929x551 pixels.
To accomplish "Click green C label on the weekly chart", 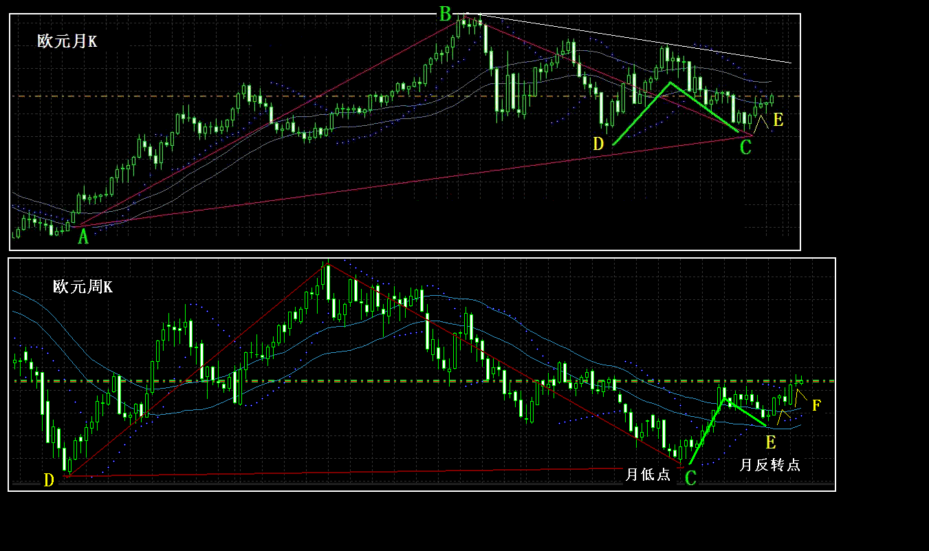I will [x=690, y=479].
